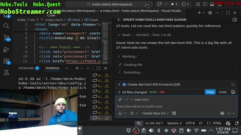The width and height of the screenshot is (241, 135).
Task: Open Source Control view with 11 changes
Action: [x=6, y=37]
